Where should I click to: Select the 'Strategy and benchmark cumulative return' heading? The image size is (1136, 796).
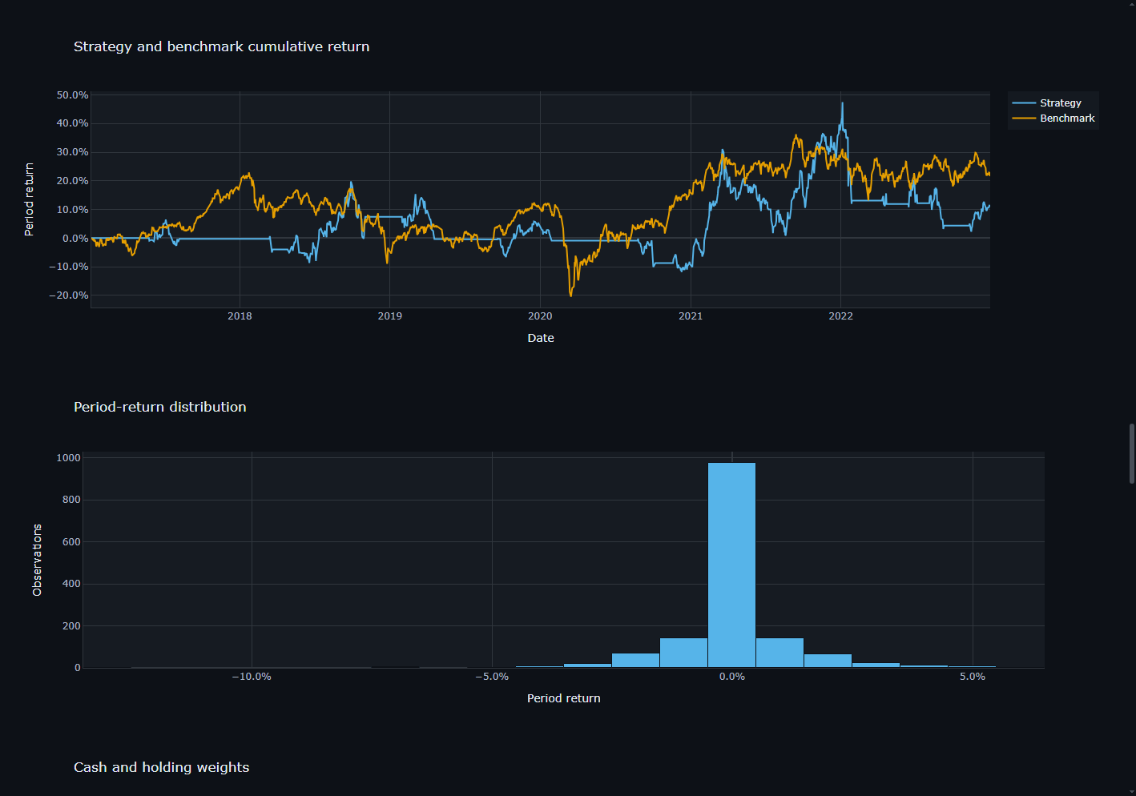[x=222, y=46]
